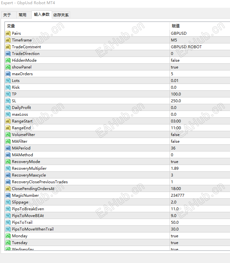Click the double icon beside Lots
The width and height of the screenshot is (230, 263).
[8, 81]
